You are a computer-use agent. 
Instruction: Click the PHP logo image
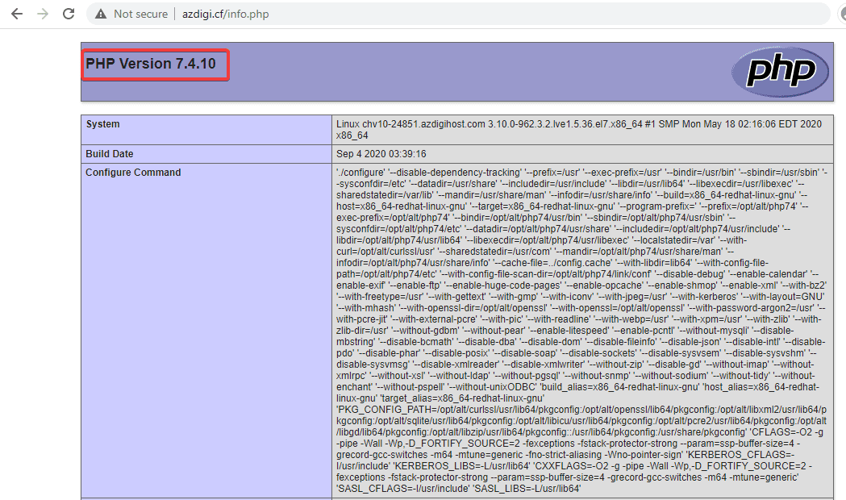point(780,72)
